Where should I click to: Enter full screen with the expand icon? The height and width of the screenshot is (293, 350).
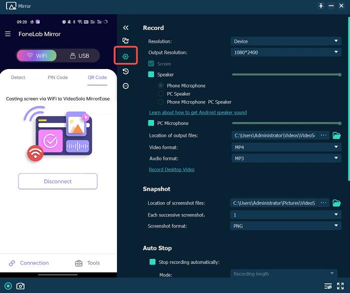click(340, 286)
